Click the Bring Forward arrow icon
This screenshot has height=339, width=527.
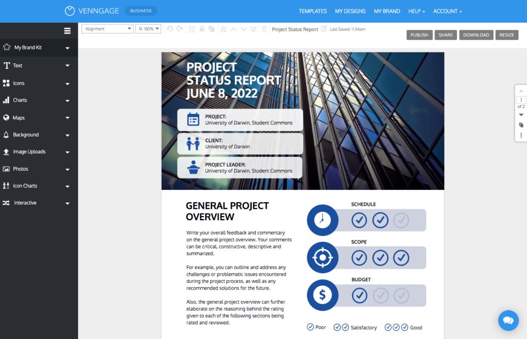233,29
